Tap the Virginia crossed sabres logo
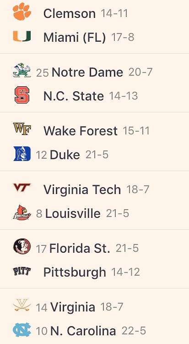The width and height of the screenshot is (189, 344). 22,305
